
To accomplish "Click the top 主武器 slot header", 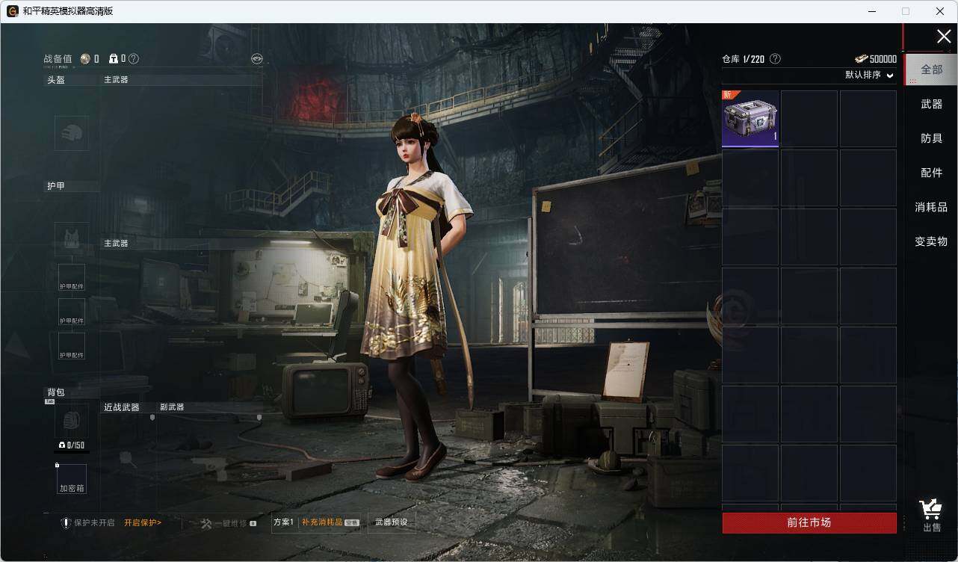I will [x=182, y=79].
